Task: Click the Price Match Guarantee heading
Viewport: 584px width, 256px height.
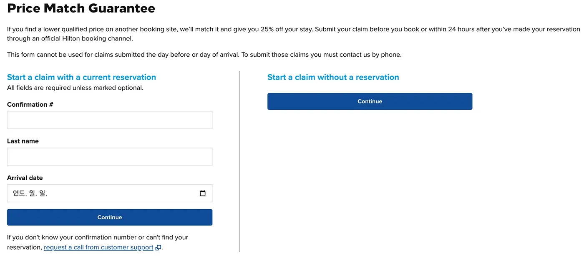Action: tap(81, 8)
